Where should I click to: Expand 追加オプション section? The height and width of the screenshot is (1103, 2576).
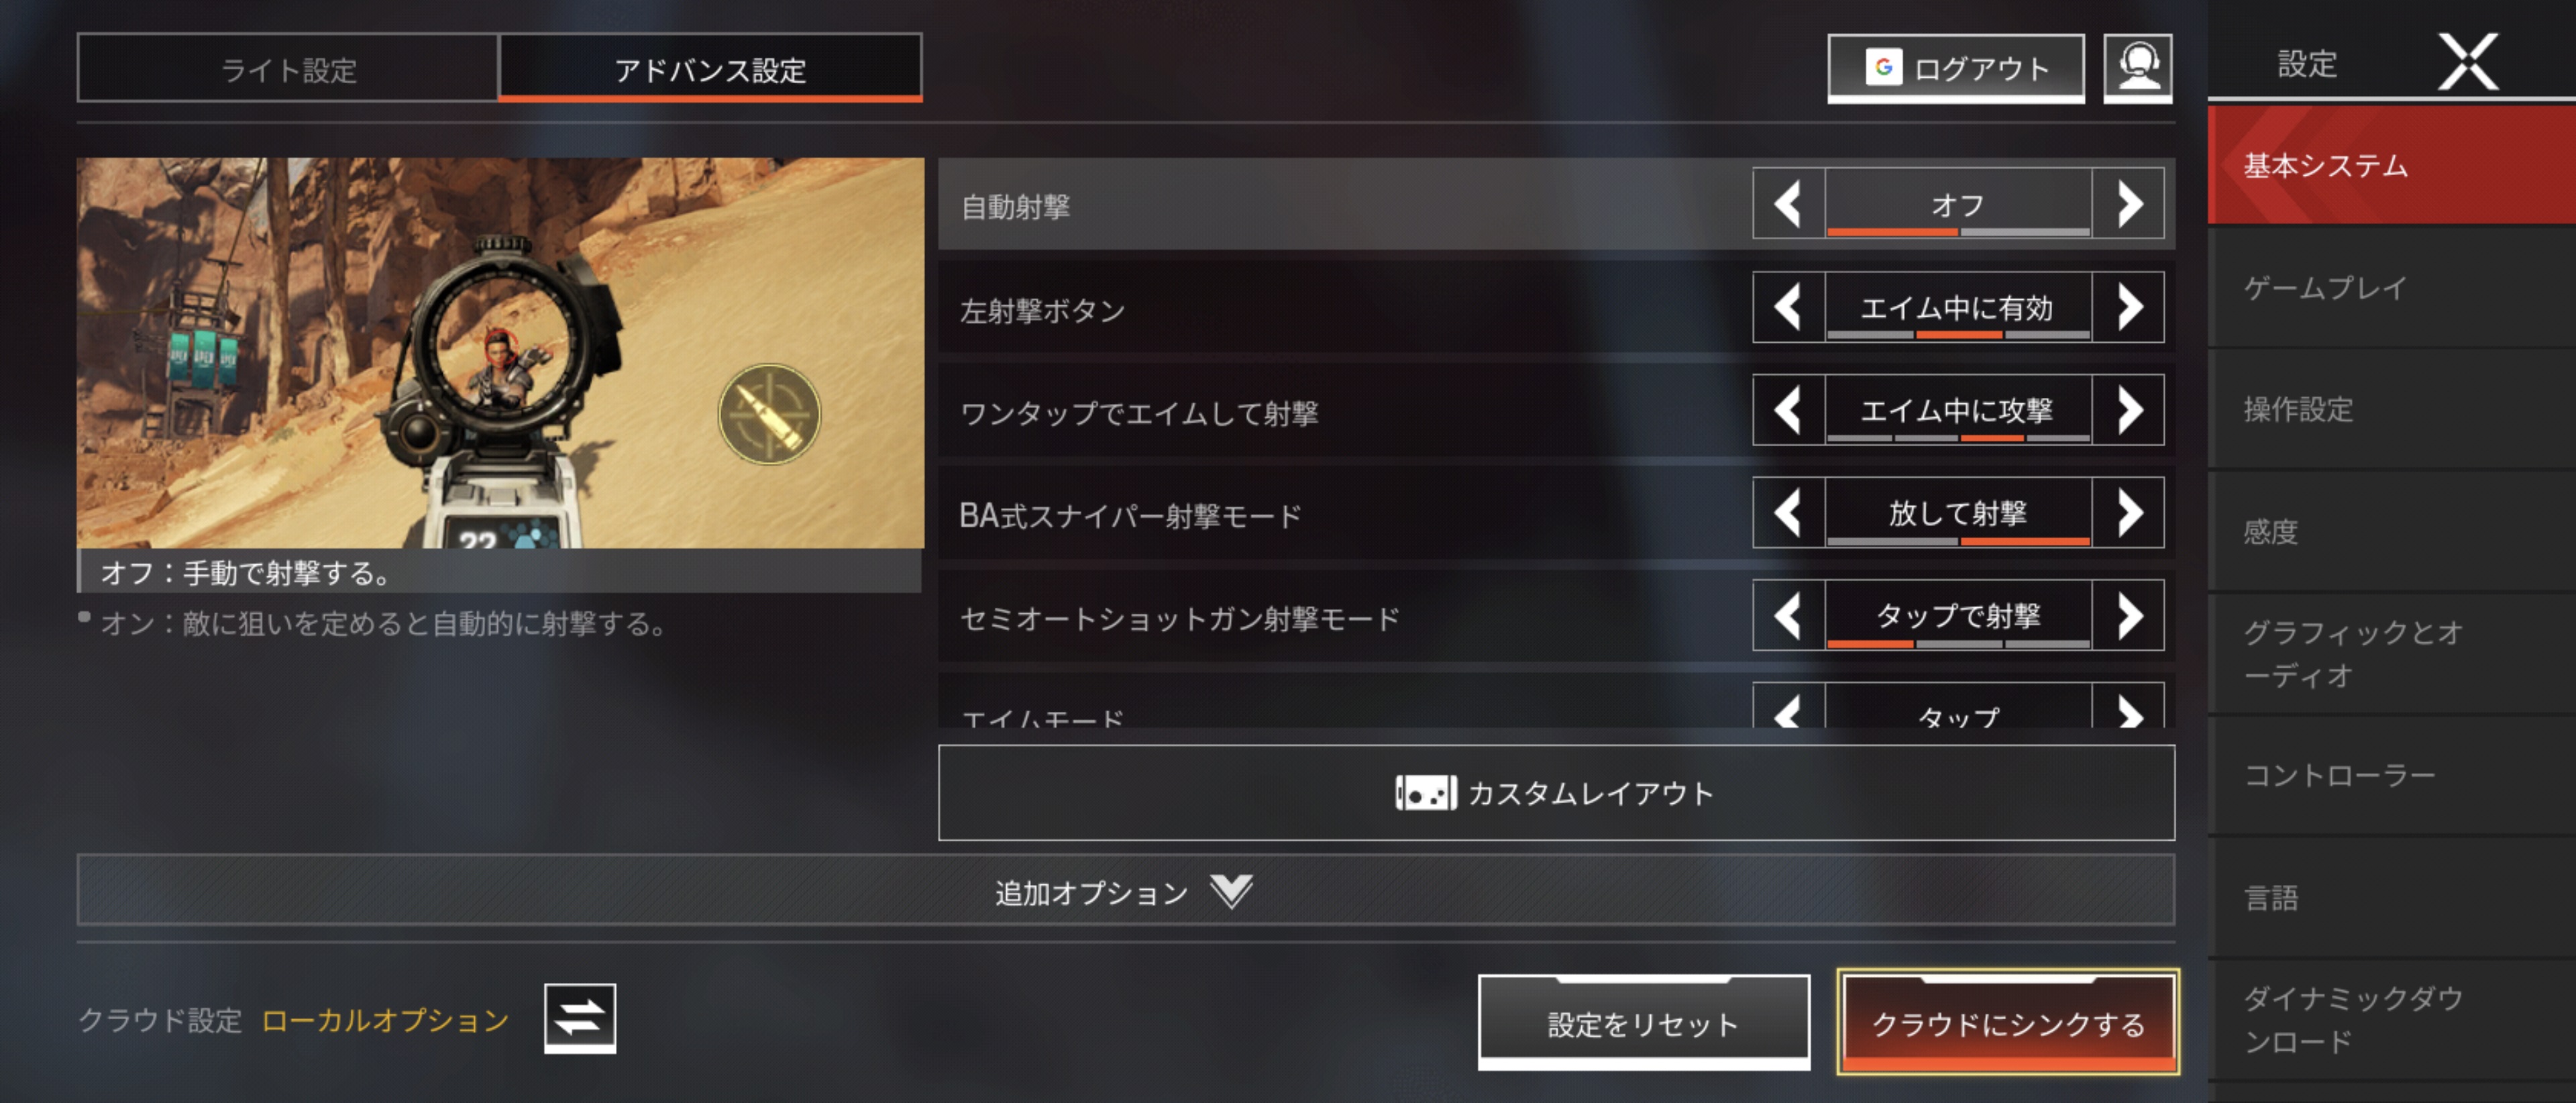(x=1125, y=890)
